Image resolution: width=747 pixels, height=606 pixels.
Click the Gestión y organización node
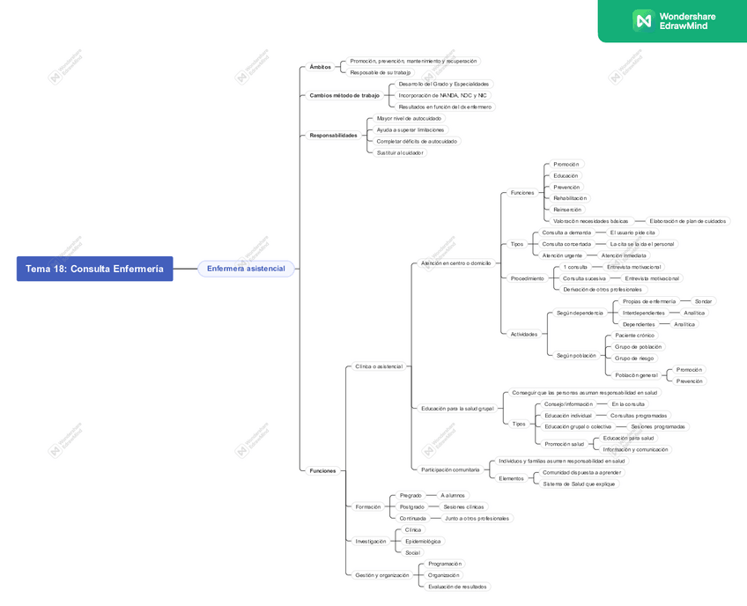(x=382, y=575)
